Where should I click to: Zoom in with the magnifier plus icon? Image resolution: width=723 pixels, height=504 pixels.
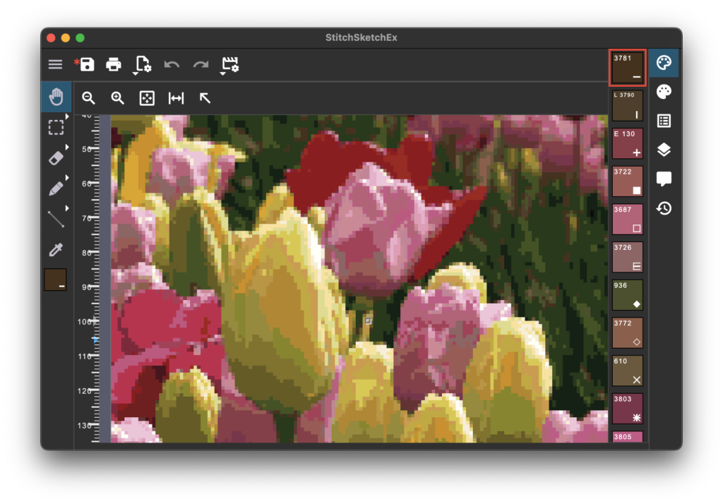(118, 98)
